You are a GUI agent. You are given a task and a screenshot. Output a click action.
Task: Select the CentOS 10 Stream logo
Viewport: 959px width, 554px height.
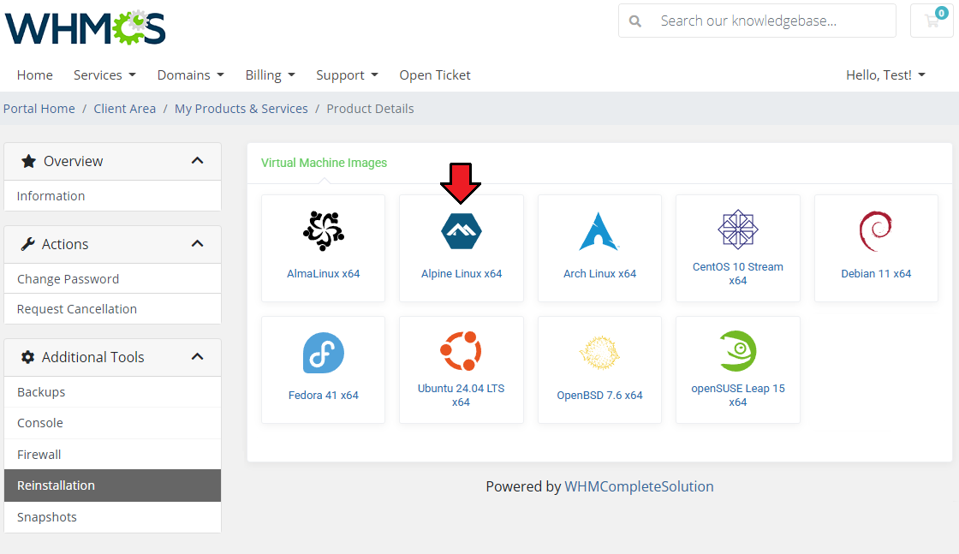pos(737,229)
